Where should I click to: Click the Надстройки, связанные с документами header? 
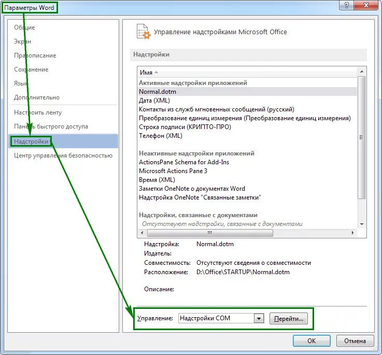198,215
